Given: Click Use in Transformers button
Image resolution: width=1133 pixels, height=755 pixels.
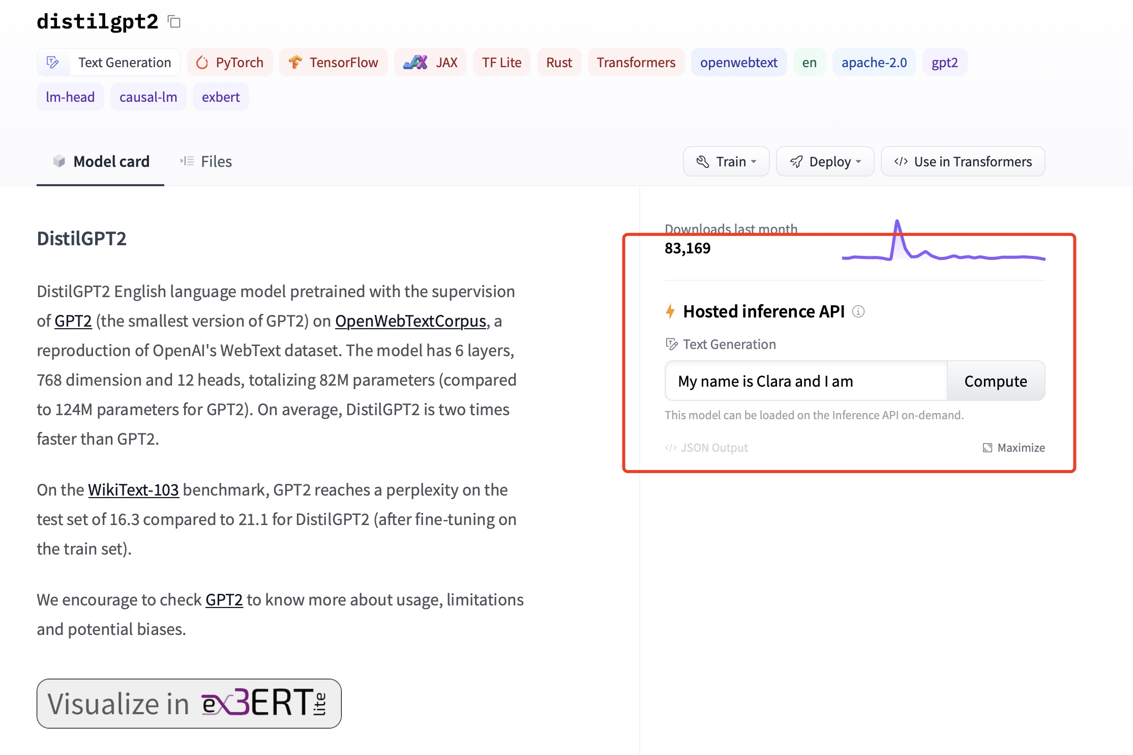Looking at the screenshot, I should tap(963, 162).
